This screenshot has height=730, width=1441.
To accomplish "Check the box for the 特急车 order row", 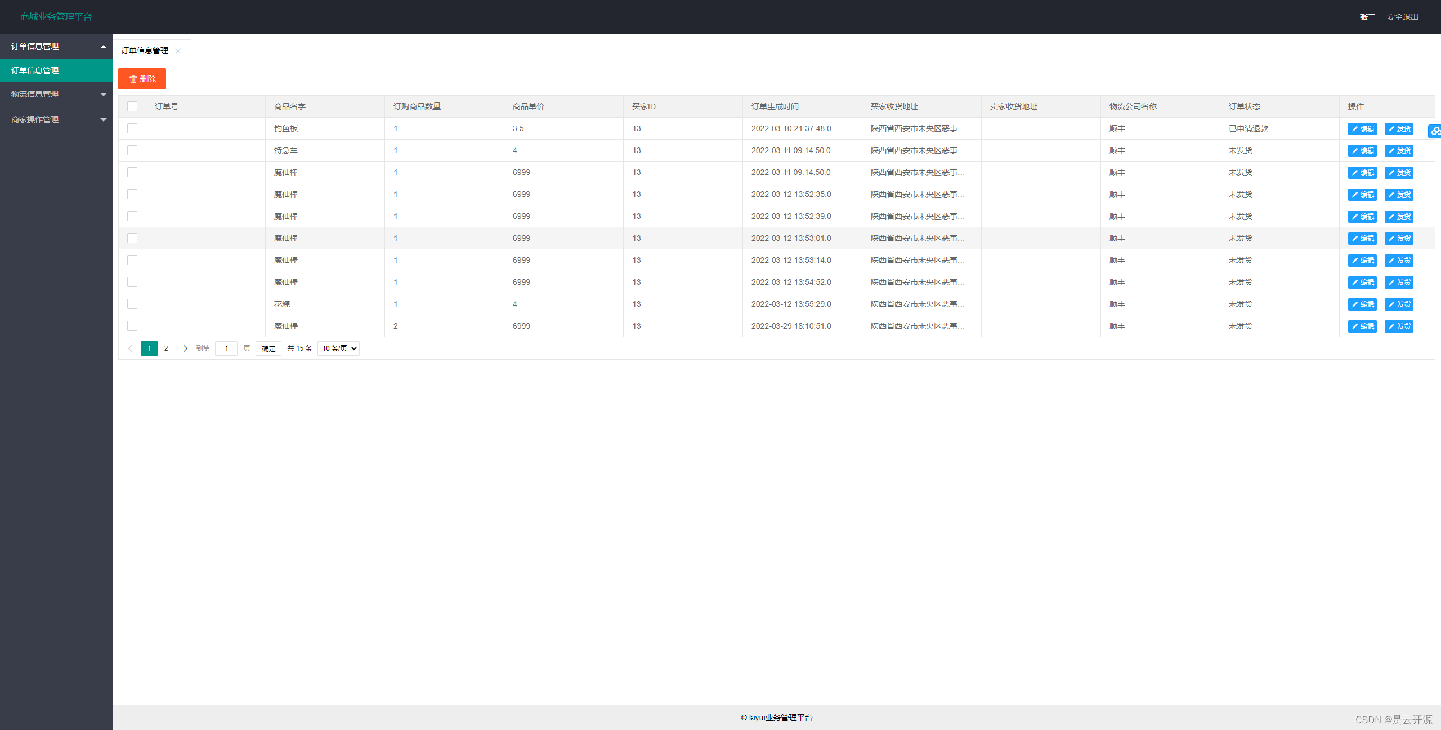I will [132, 150].
